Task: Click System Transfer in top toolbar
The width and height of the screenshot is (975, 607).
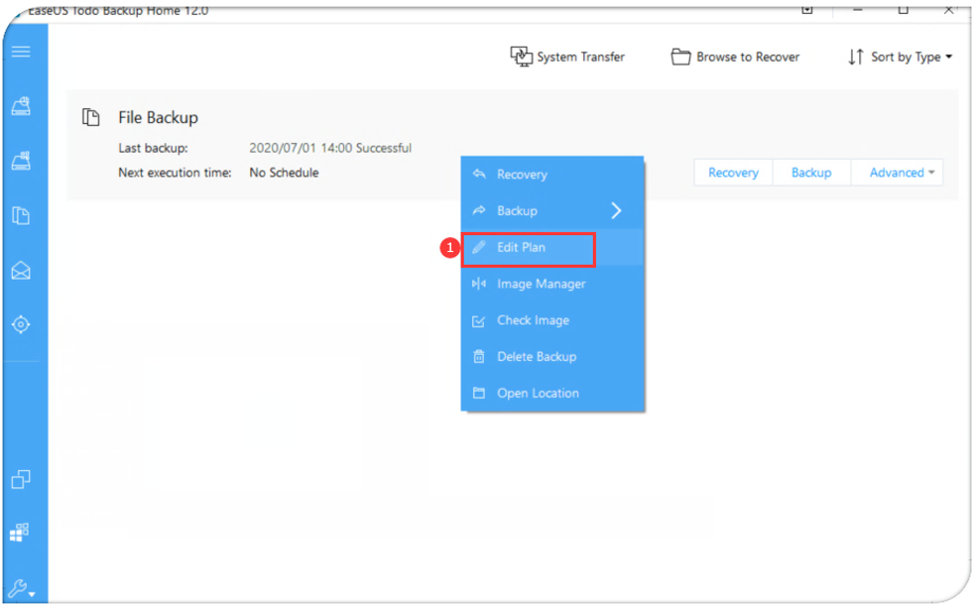Action: (x=567, y=57)
